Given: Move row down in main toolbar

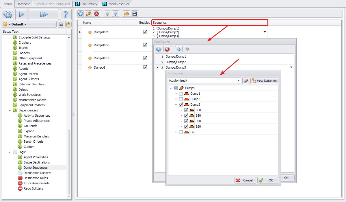Looking at the screenshot, I should (x=116, y=14).
